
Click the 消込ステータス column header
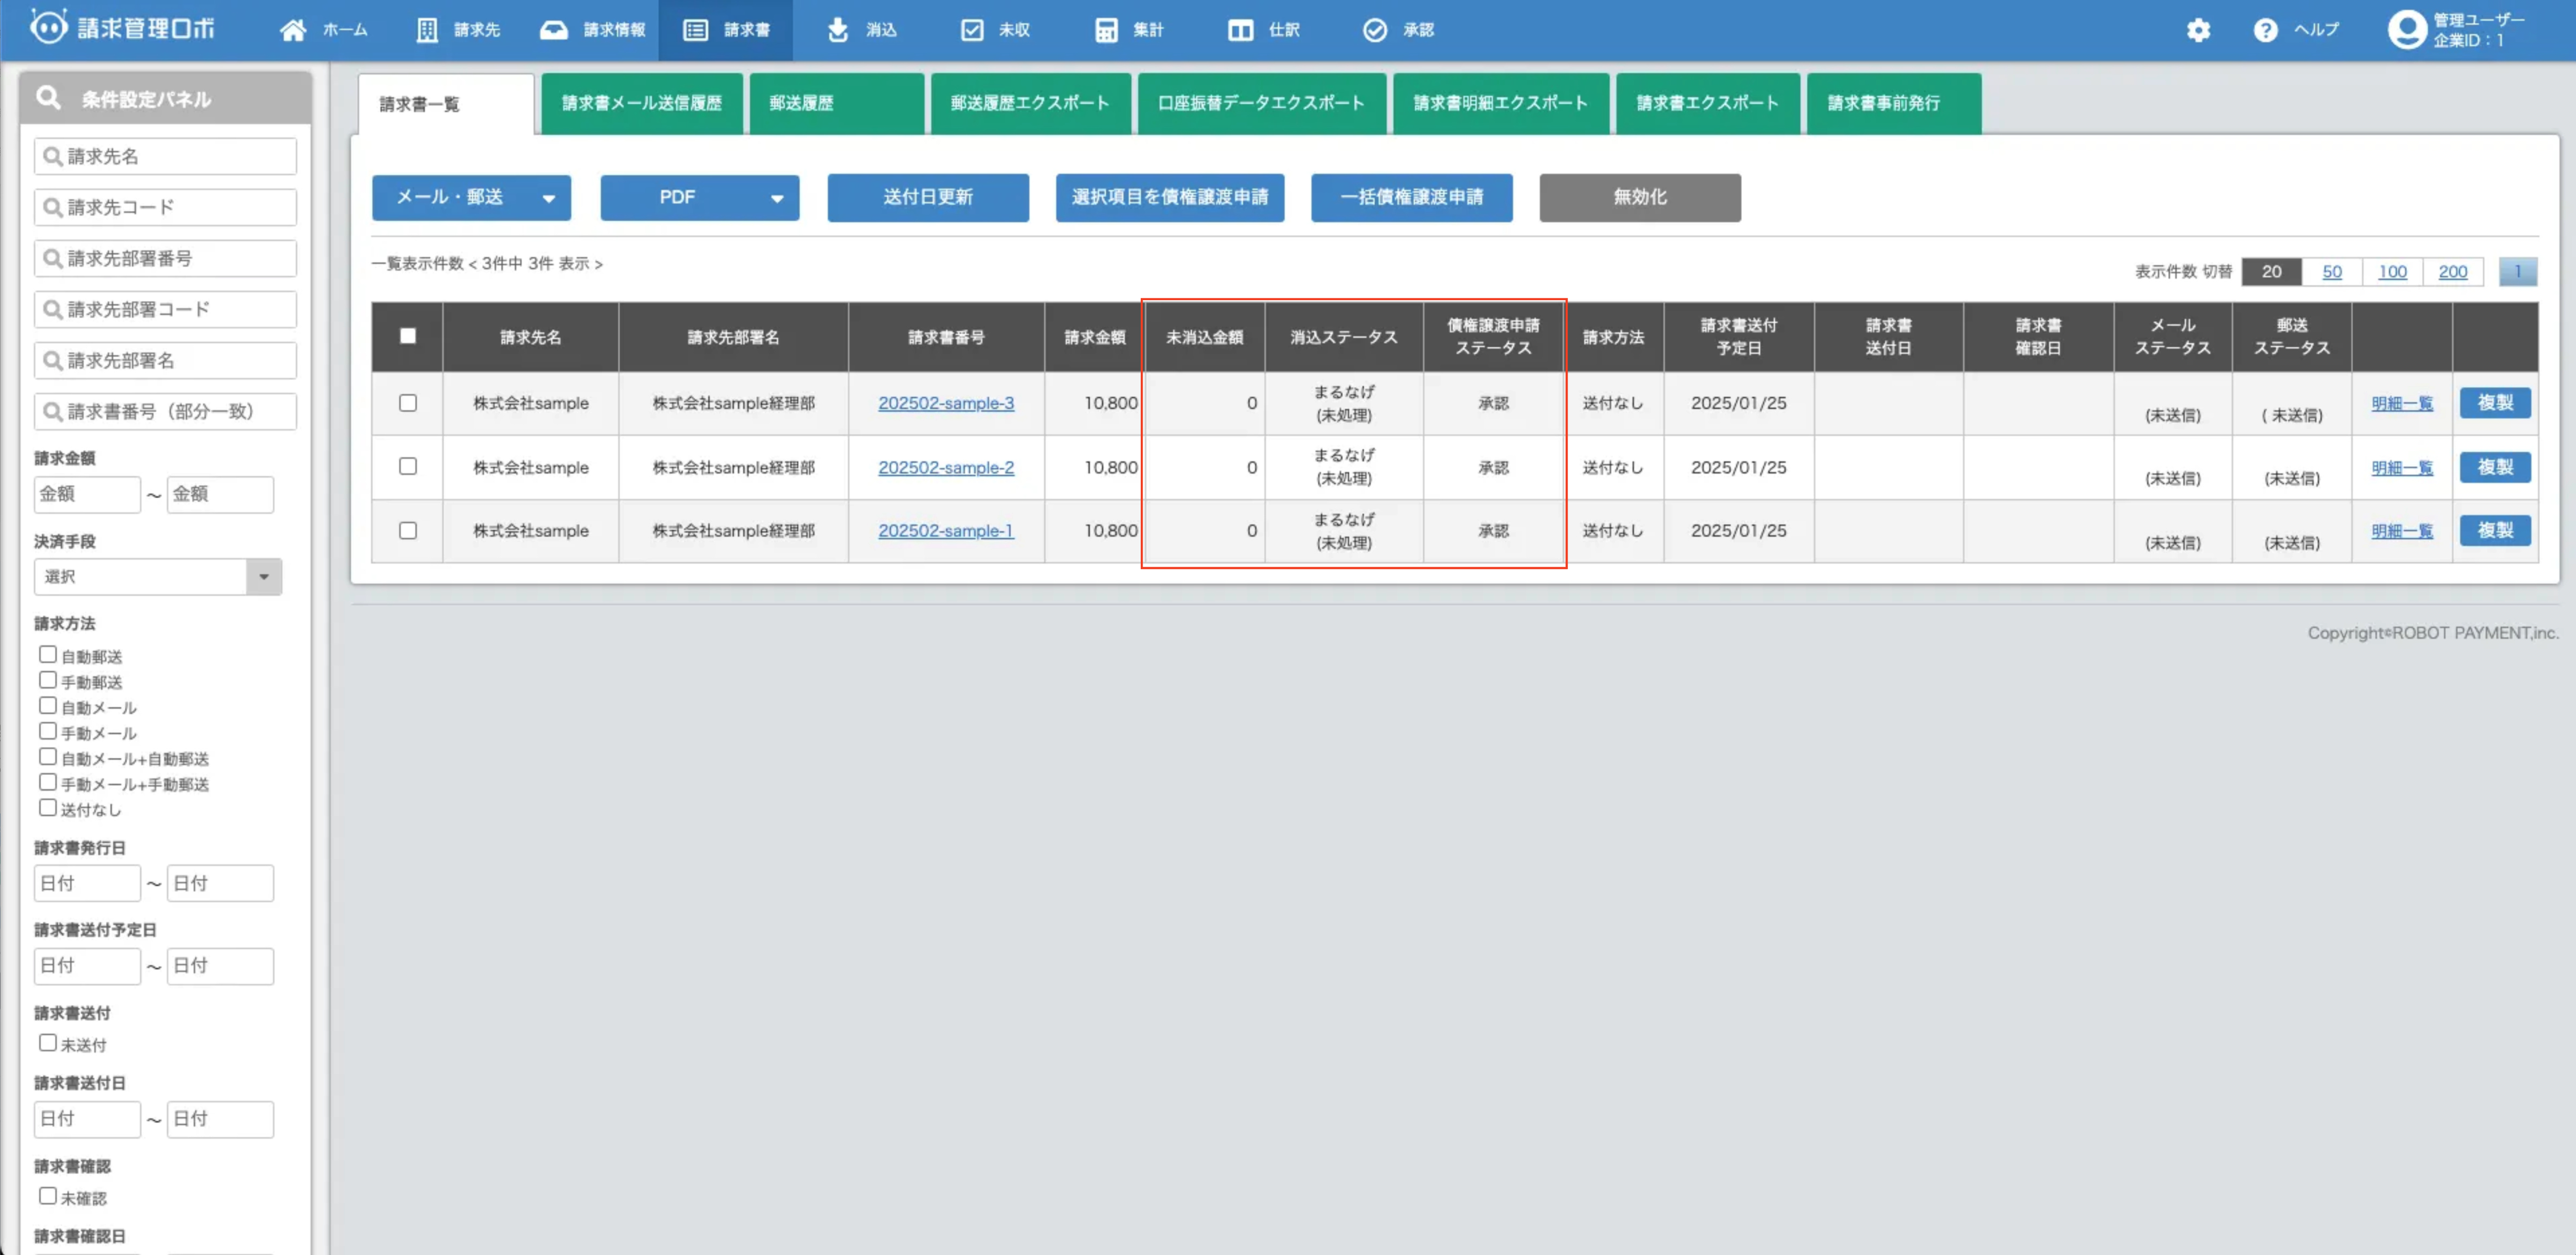(1344, 337)
